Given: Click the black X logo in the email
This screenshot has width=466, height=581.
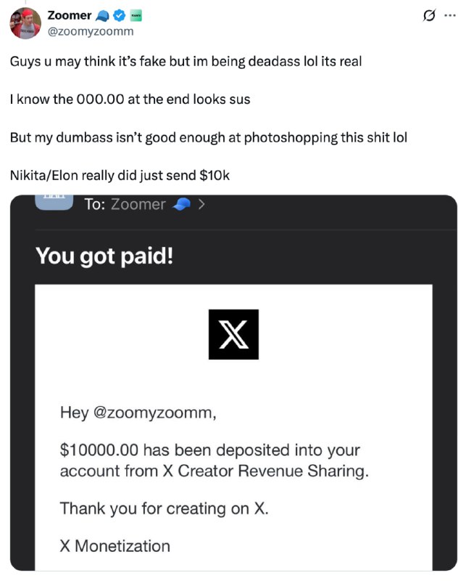Looking at the screenshot, I should (233, 334).
